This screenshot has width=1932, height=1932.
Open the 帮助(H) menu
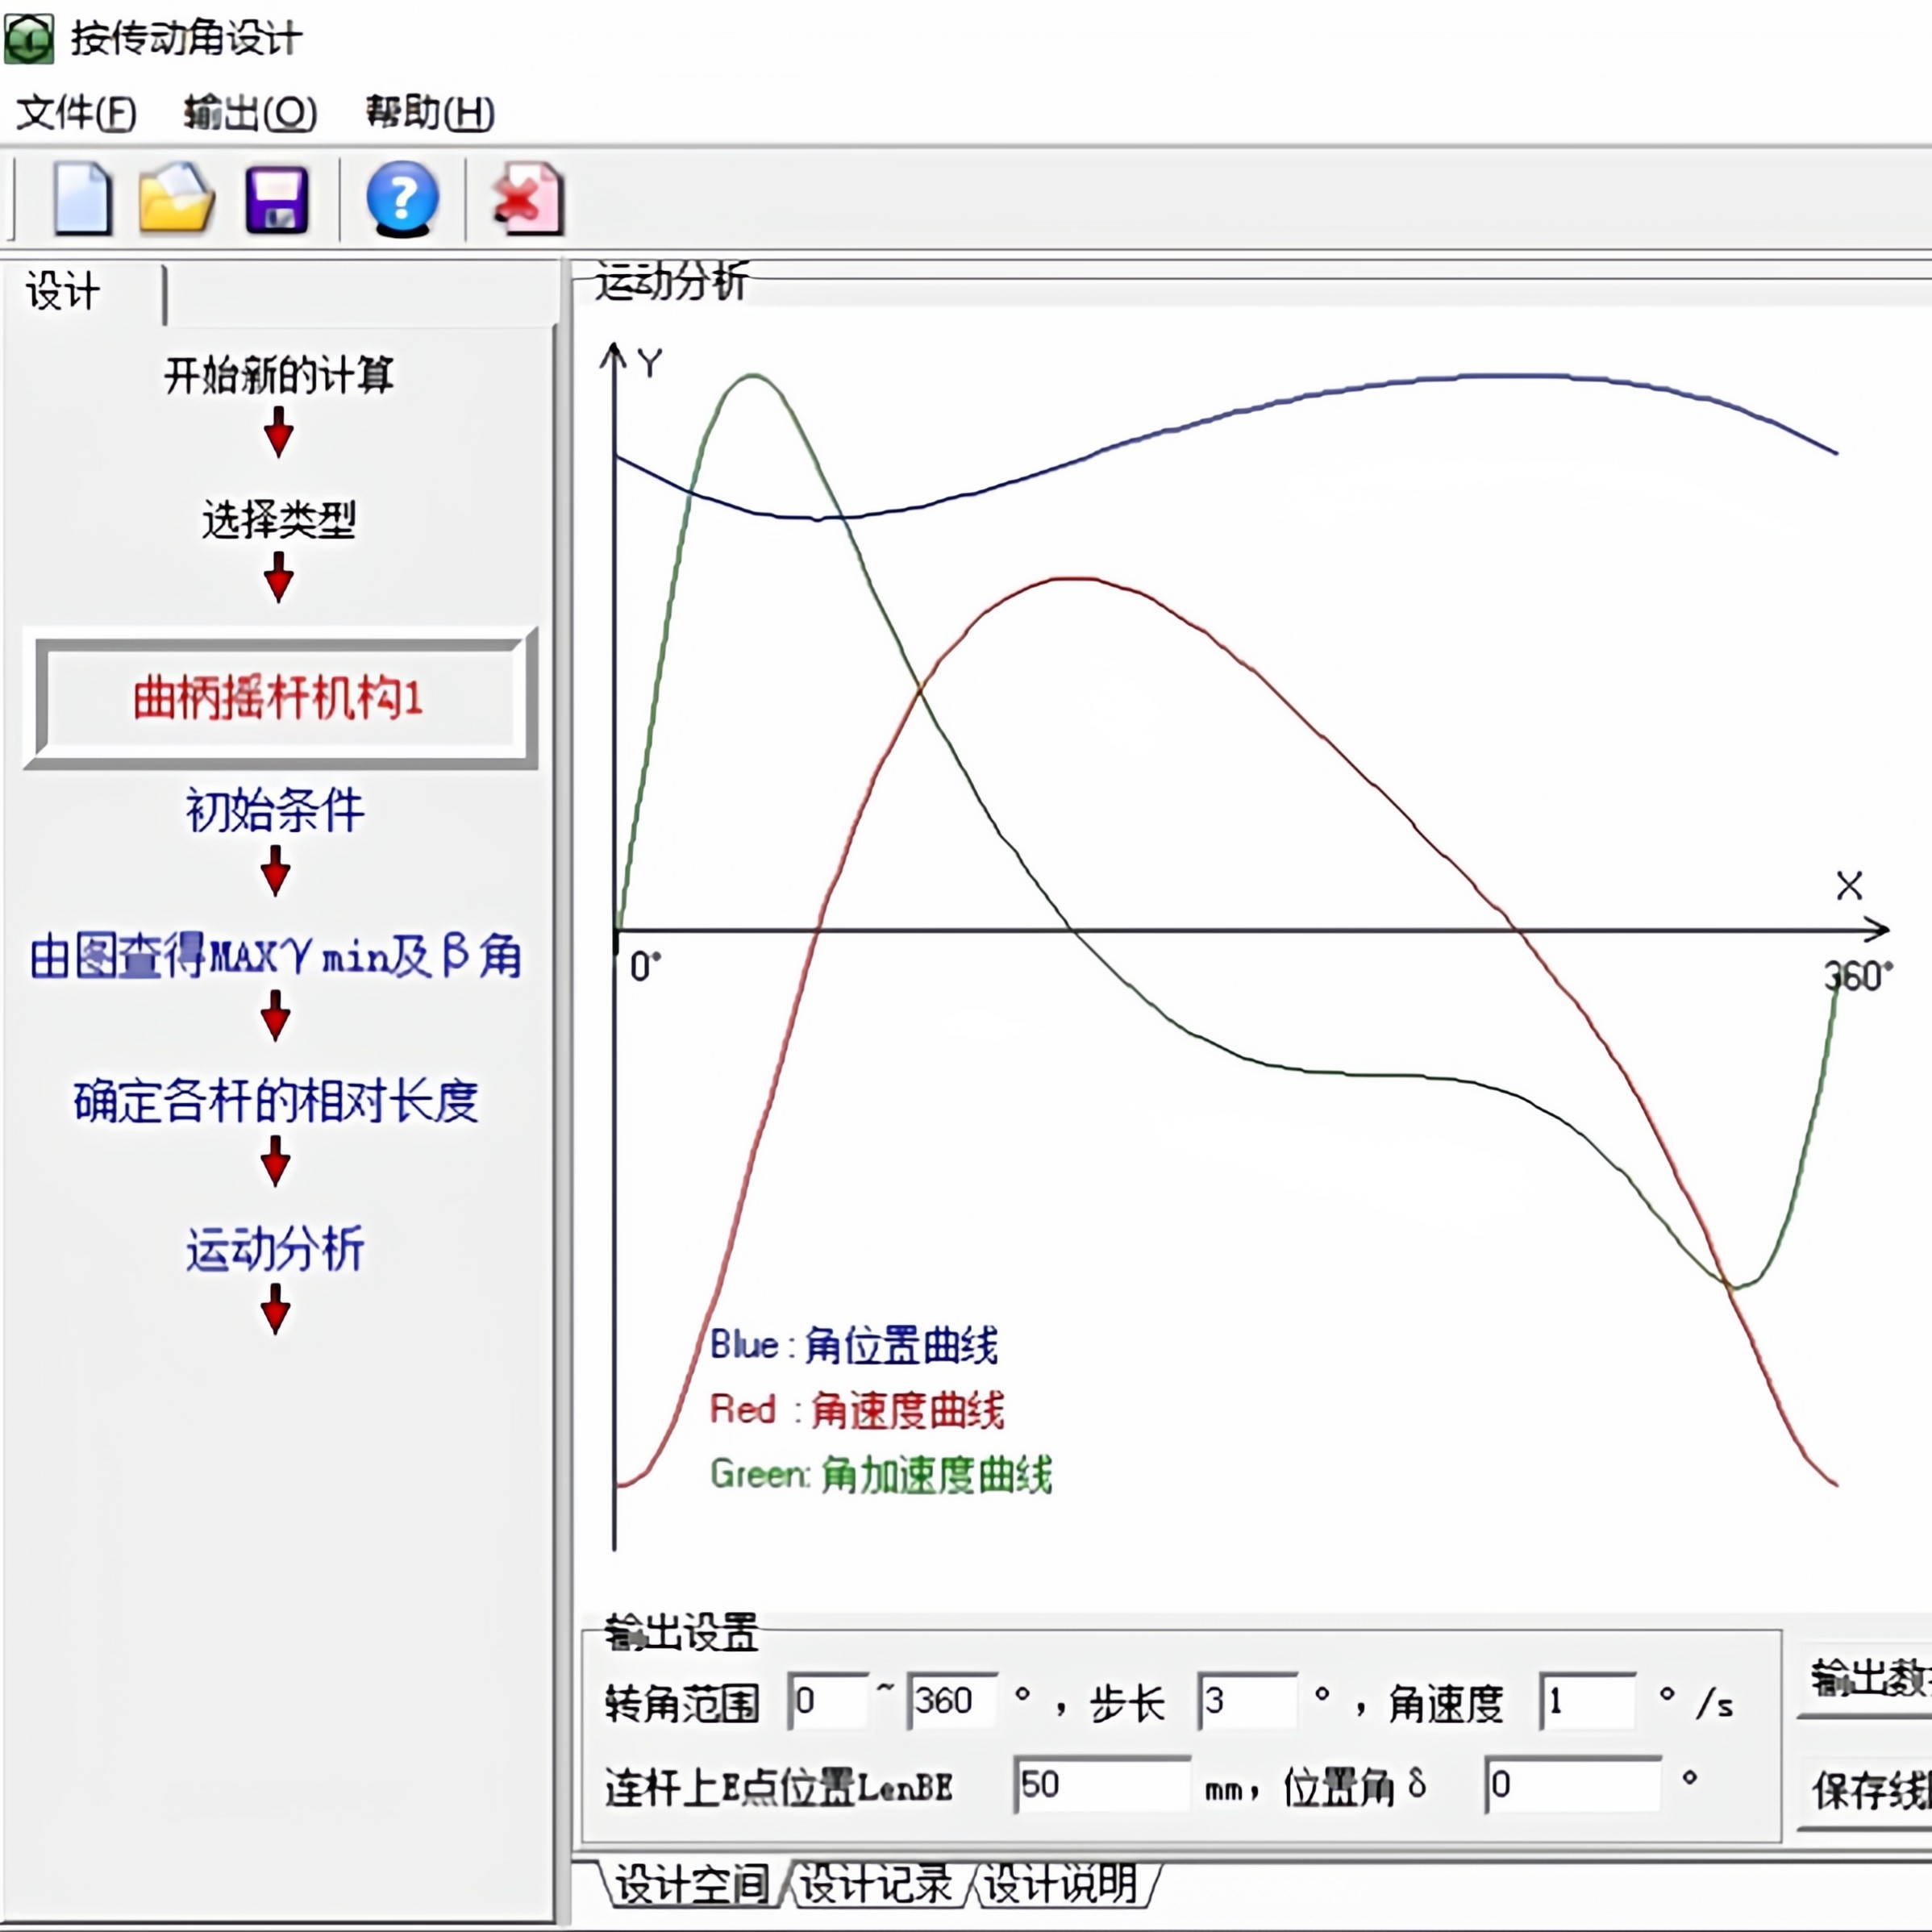click(430, 113)
